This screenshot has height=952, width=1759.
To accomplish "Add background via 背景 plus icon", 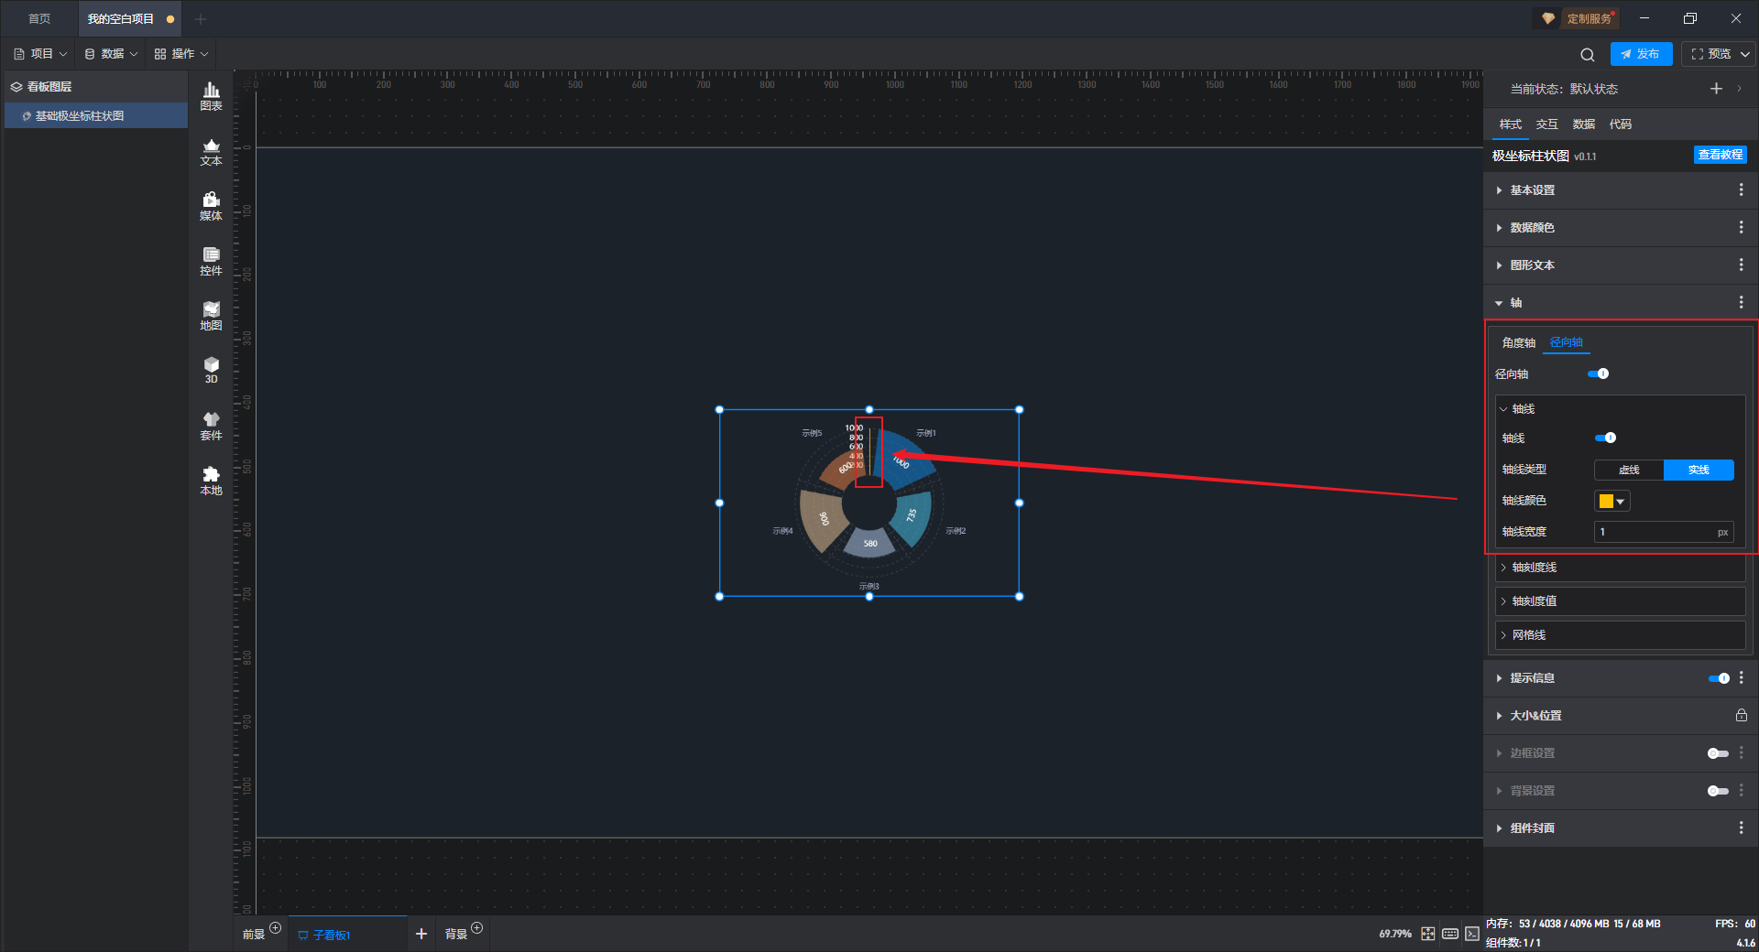I will [476, 928].
